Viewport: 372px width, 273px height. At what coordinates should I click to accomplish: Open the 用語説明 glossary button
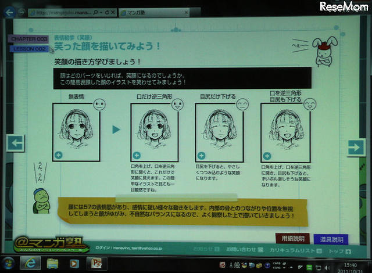[x=292, y=238]
